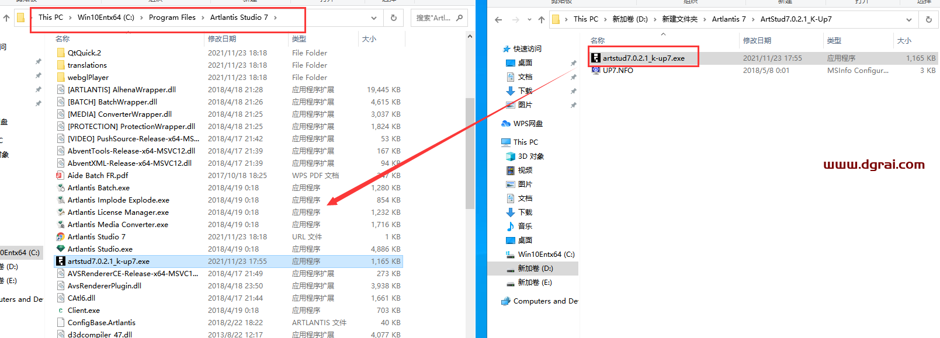Refresh the right Explorer window
940x338 pixels.
click(x=929, y=19)
